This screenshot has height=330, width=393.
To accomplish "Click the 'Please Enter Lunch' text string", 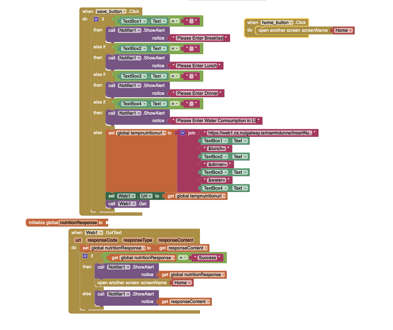I will 197,66.
